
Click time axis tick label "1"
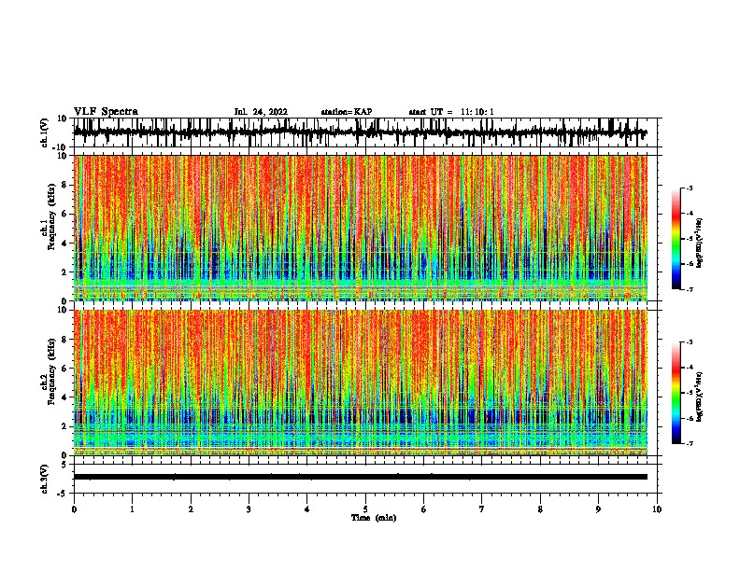pyautogui.click(x=132, y=509)
